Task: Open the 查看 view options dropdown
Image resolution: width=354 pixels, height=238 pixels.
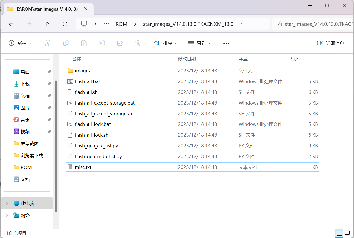Action: point(199,43)
